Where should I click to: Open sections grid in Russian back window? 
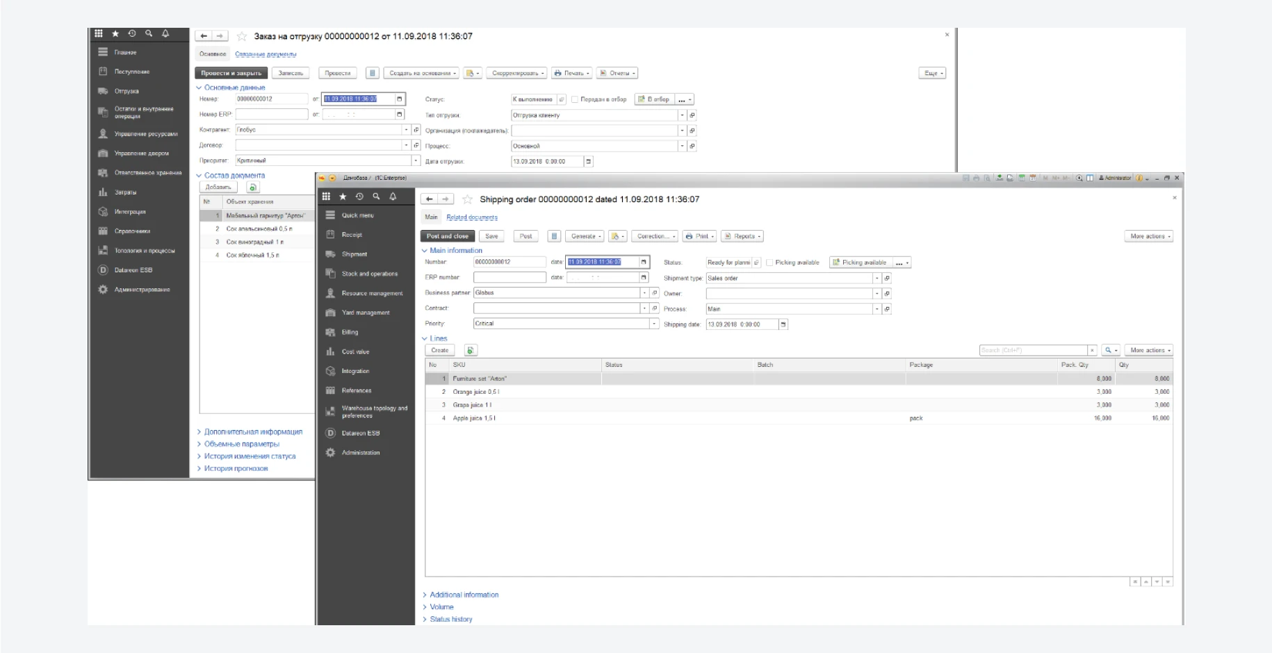[x=98, y=33]
